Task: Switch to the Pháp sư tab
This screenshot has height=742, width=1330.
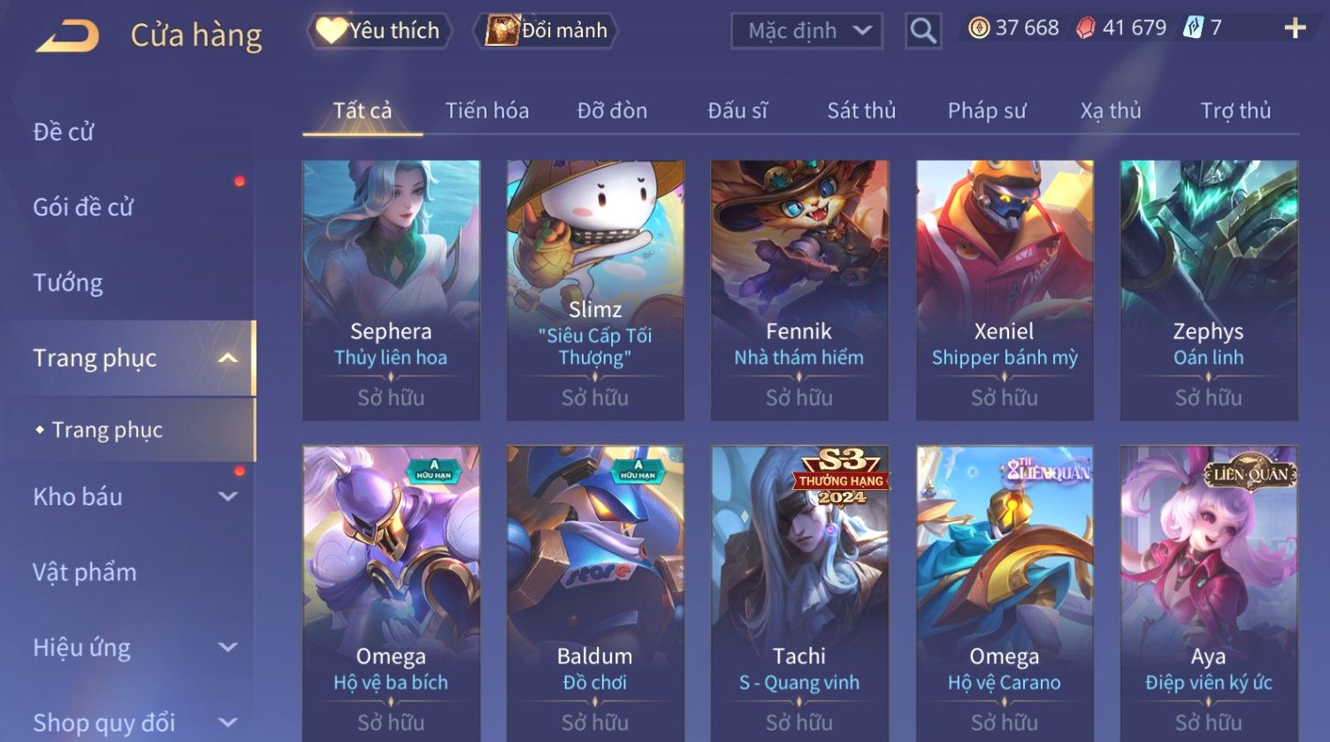Action: pos(987,110)
